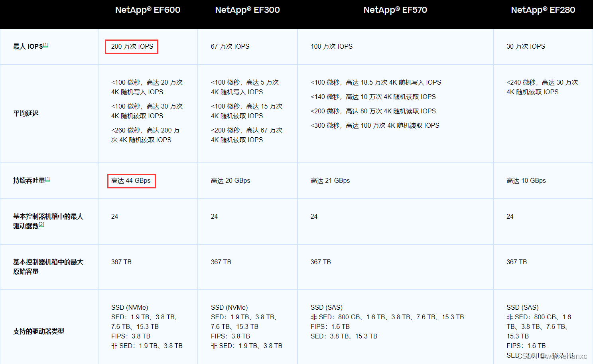This screenshot has height=364, width=593.
Task: Open footnote [2] beside 驱动器数
Action: (x=41, y=224)
